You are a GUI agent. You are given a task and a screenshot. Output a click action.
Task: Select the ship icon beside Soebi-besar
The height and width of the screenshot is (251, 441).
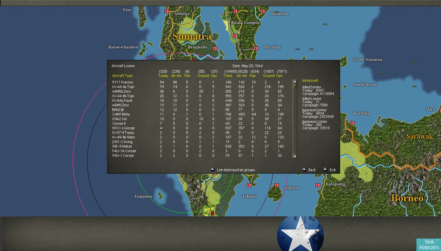pos(414,86)
